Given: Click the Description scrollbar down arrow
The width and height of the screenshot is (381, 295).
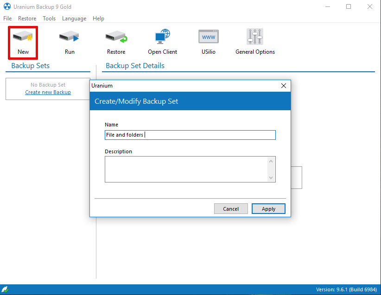Looking at the screenshot, I should point(271,178).
